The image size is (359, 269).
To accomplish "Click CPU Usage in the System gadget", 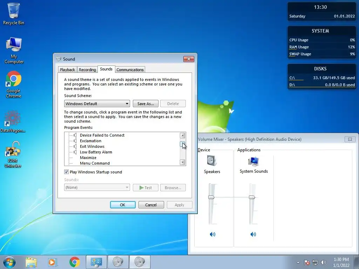I will [322, 40].
